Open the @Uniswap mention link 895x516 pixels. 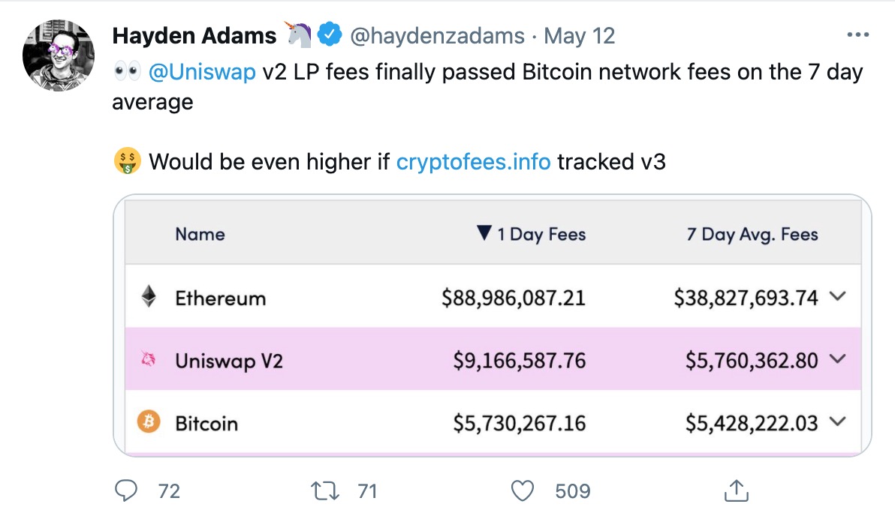(x=202, y=73)
